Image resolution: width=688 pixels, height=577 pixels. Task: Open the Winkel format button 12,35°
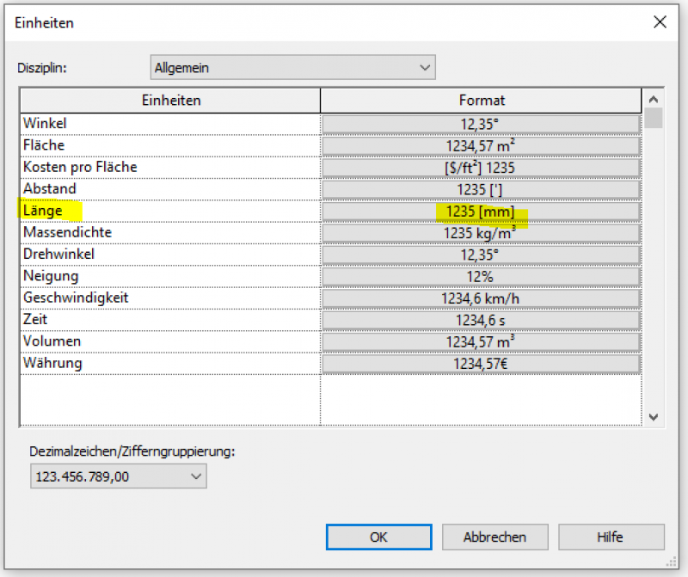[x=481, y=124]
